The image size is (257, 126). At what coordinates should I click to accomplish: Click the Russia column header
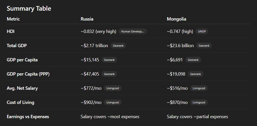coord(87,19)
